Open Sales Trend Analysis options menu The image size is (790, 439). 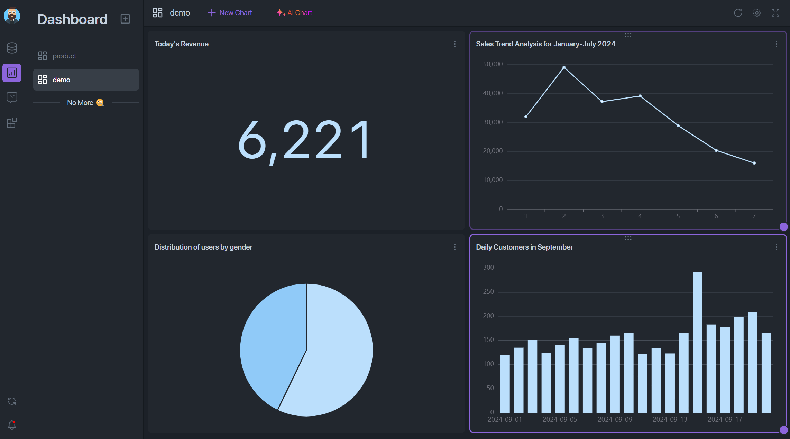tap(777, 44)
